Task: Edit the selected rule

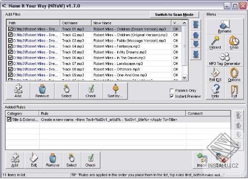Action: 34,160
